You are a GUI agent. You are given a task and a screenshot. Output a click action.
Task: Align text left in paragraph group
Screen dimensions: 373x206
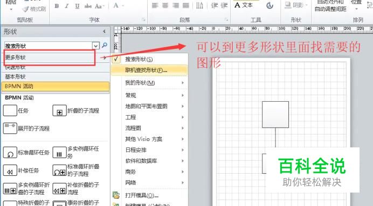click(155, 5)
